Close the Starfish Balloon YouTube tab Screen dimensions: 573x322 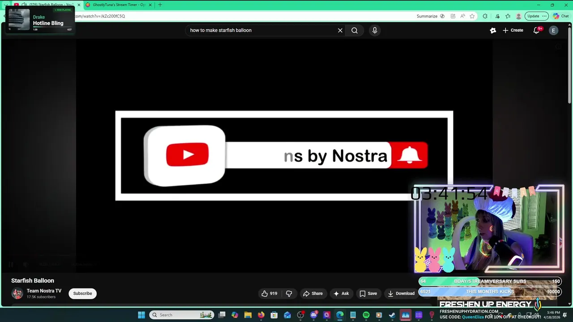tap(79, 5)
